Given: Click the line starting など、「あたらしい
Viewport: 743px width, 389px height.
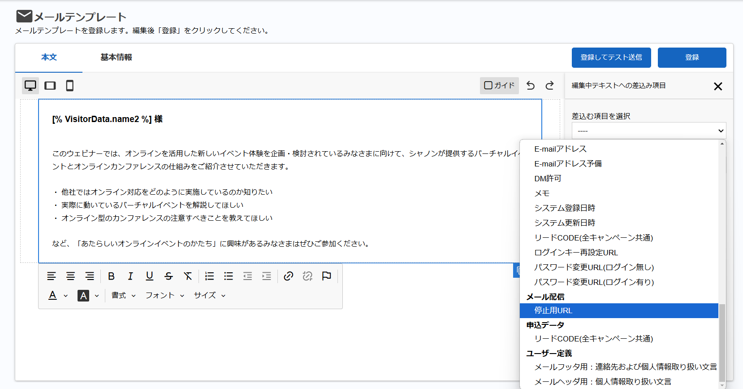Looking at the screenshot, I should tap(212, 244).
